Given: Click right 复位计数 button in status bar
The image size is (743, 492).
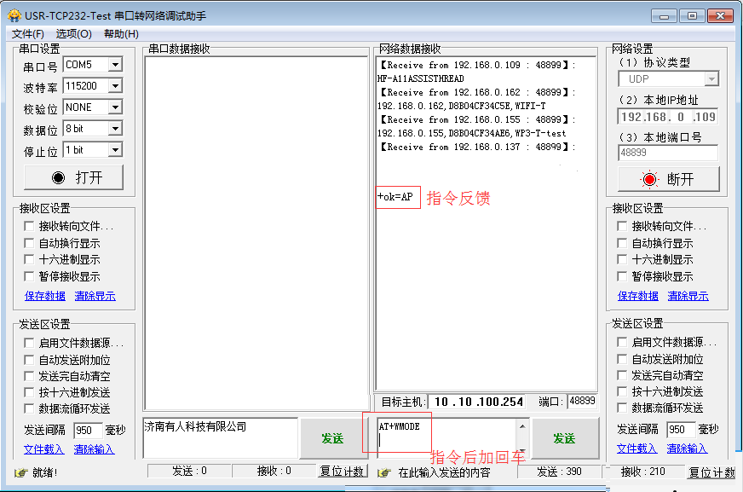Looking at the screenshot, I should click(x=711, y=472).
